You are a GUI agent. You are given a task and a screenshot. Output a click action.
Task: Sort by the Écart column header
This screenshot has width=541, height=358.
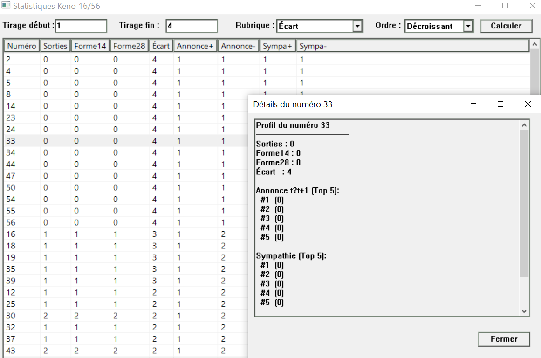[161, 45]
